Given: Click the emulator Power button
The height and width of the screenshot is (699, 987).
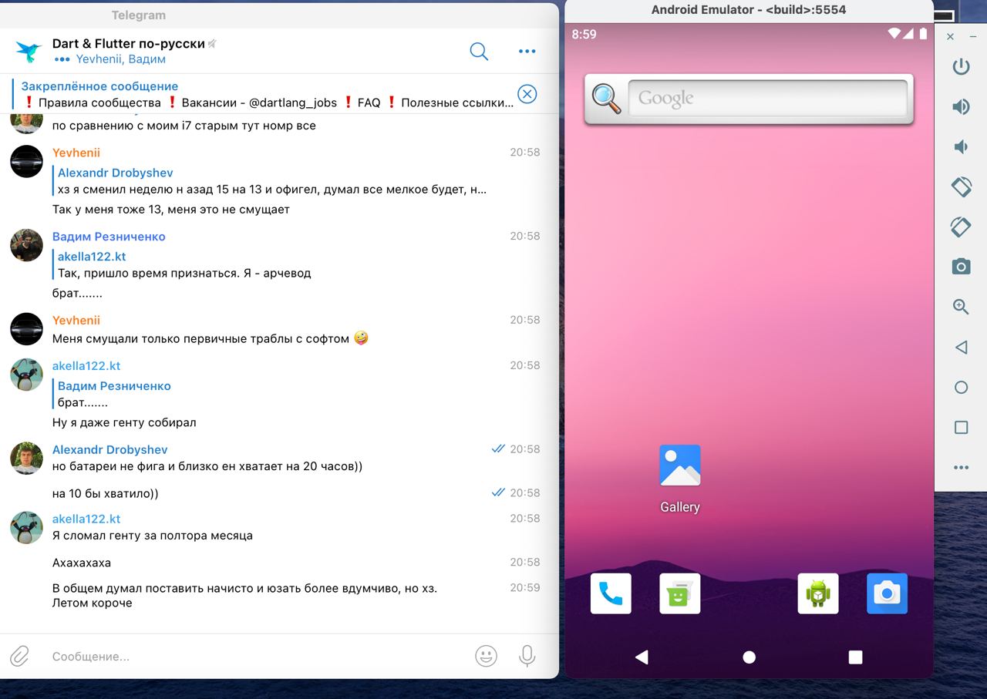Looking at the screenshot, I should (x=961, y=66).
